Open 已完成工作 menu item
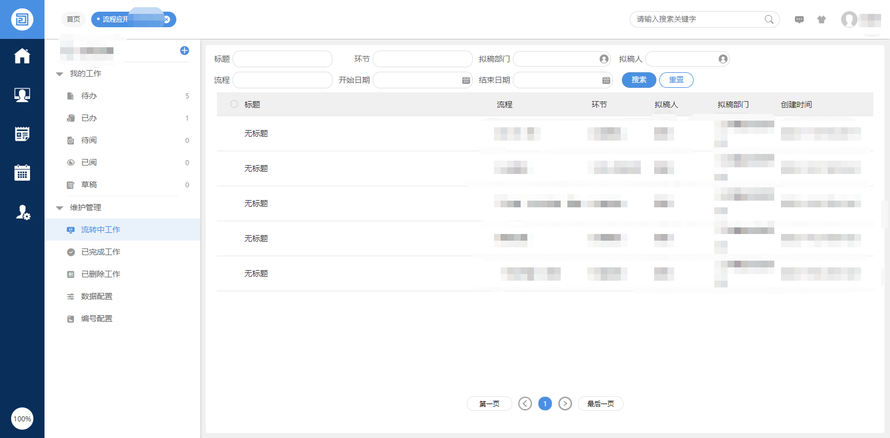This screenshot has height=438, width=890. (x=122, y=252)
